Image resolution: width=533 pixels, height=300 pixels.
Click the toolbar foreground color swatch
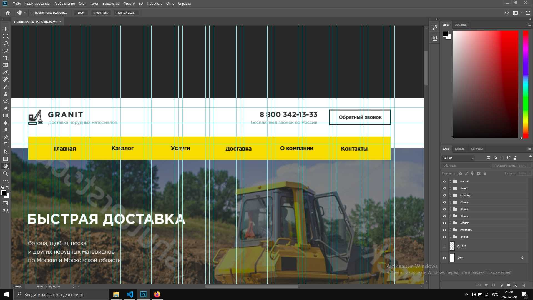pyautogui.click(x=4, y=193)
